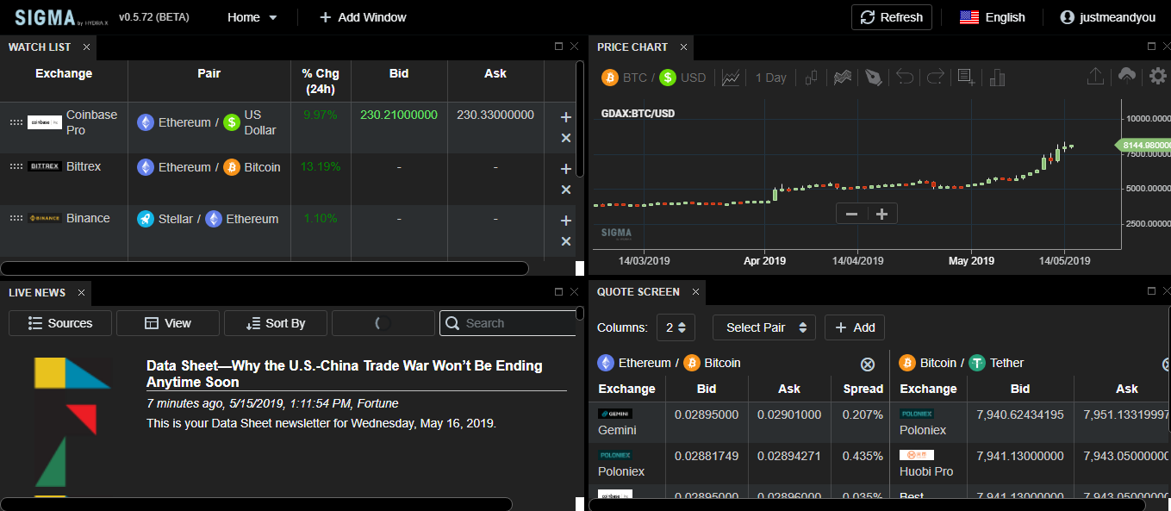The width and height of the screenshot is (1171, 511).
Task: Sort watch list by Bid column
Action: pyautogui.click(x=399, y=73)
